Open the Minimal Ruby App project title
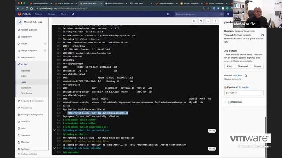The image size is (282, 158). click(x=33, y=22)
